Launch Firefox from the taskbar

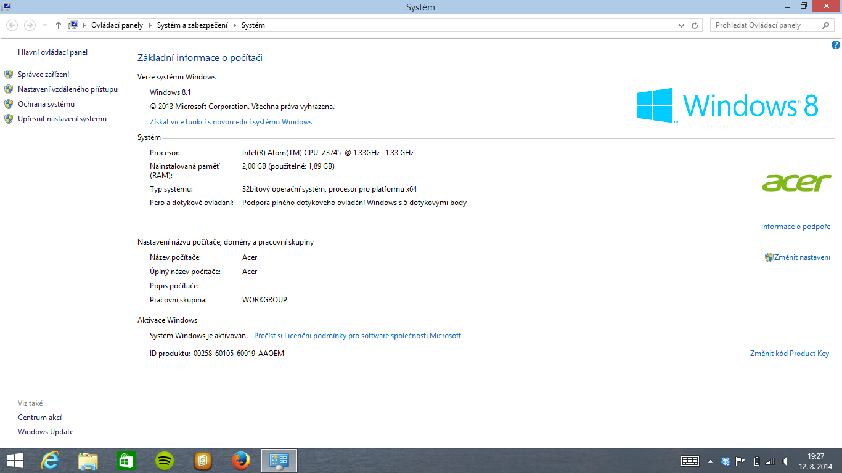click(240, 460)
